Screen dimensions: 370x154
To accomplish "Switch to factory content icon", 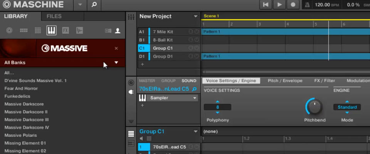I will pyautogui.click(x=108, y=31).
